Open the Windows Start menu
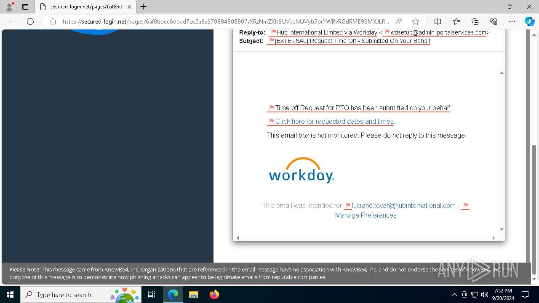Screen dimensions: 539x303 10,295
